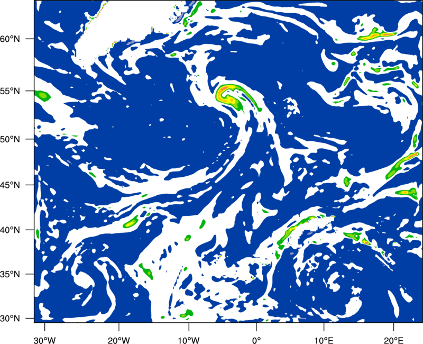Click the 10°W longitude label

[x=189, y=340]
